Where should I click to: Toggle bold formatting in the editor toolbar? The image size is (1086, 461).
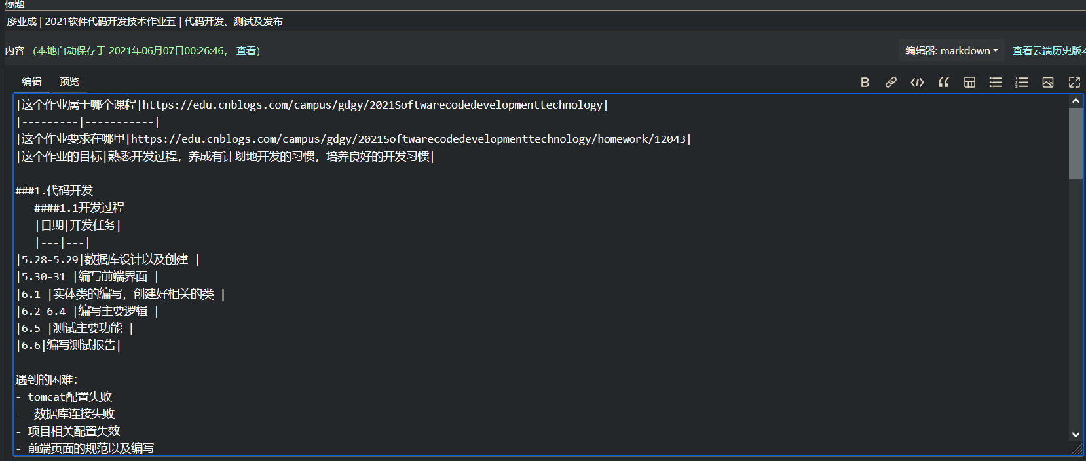pyautogui.click(x=865, y=83)
